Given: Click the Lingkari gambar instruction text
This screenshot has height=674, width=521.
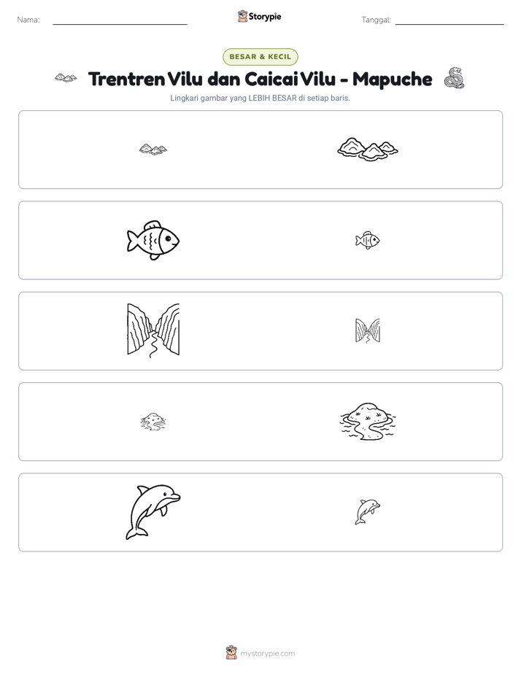Looking at the screenshot, I should pos(260,98).
